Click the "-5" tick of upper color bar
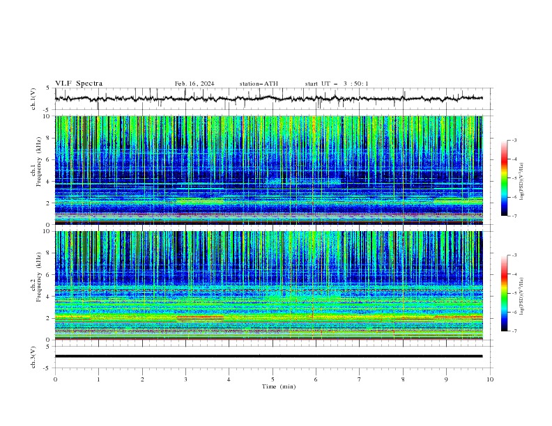Viewport: 552px width, 426px height. (x=514, y=178)
